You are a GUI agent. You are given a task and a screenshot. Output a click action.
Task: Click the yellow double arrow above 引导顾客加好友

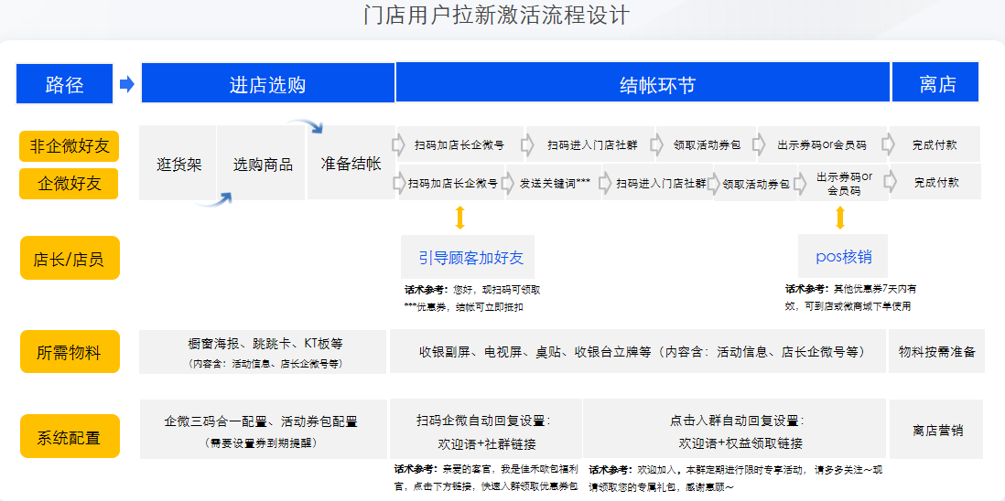coord(459,218)
